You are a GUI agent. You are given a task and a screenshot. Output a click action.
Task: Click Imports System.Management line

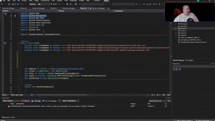click(34, 16)
